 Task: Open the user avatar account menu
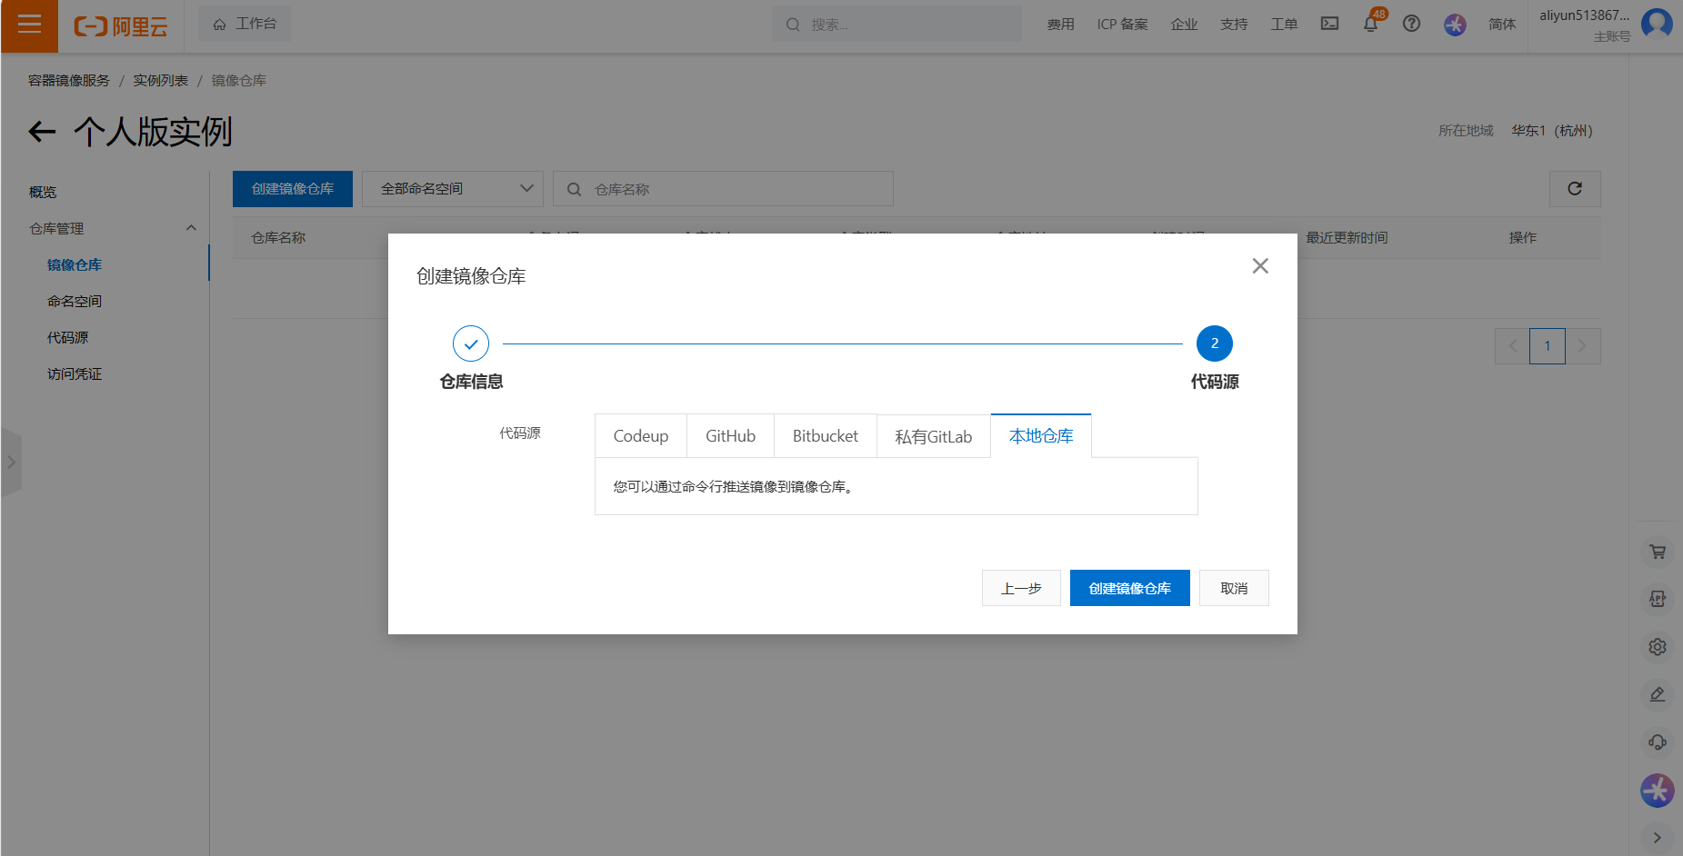1656,24
